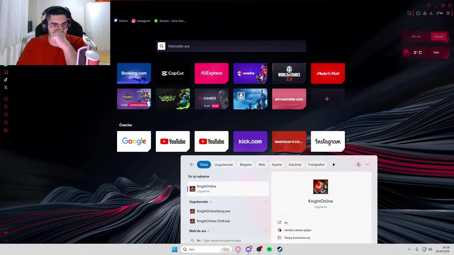The image size is (454, 255).
Task: Show hidden system tray icons
Action: coord(409,249)
